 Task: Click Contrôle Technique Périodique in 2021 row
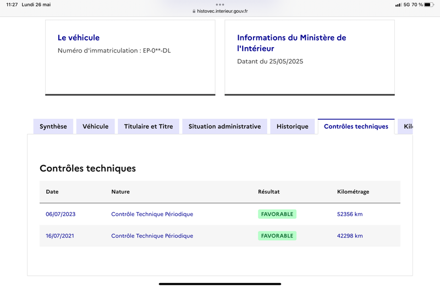coord(152,236)
